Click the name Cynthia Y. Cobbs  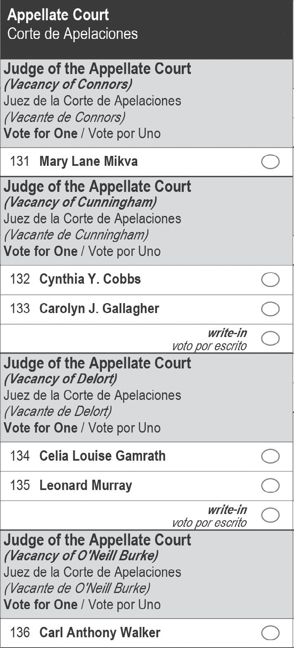[x=90, y=280]
